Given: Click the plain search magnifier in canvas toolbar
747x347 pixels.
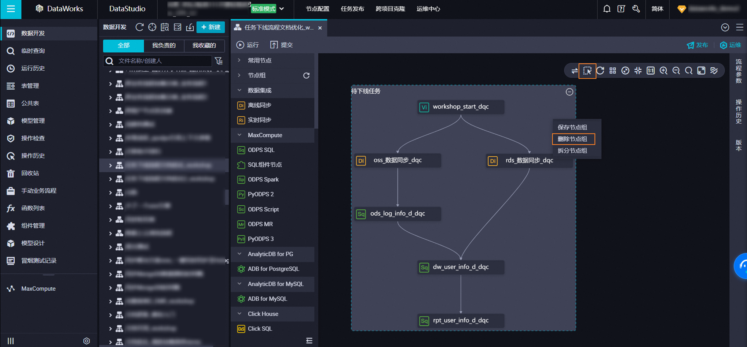Looking at the screenshot, I should pos(689,71).
